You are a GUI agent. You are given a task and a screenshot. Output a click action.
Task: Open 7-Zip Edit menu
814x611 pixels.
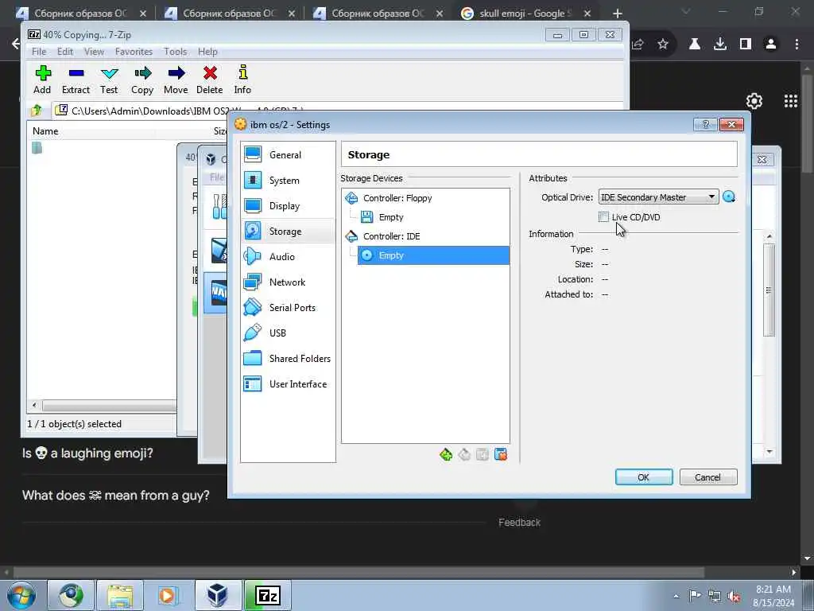pos(65,52)
